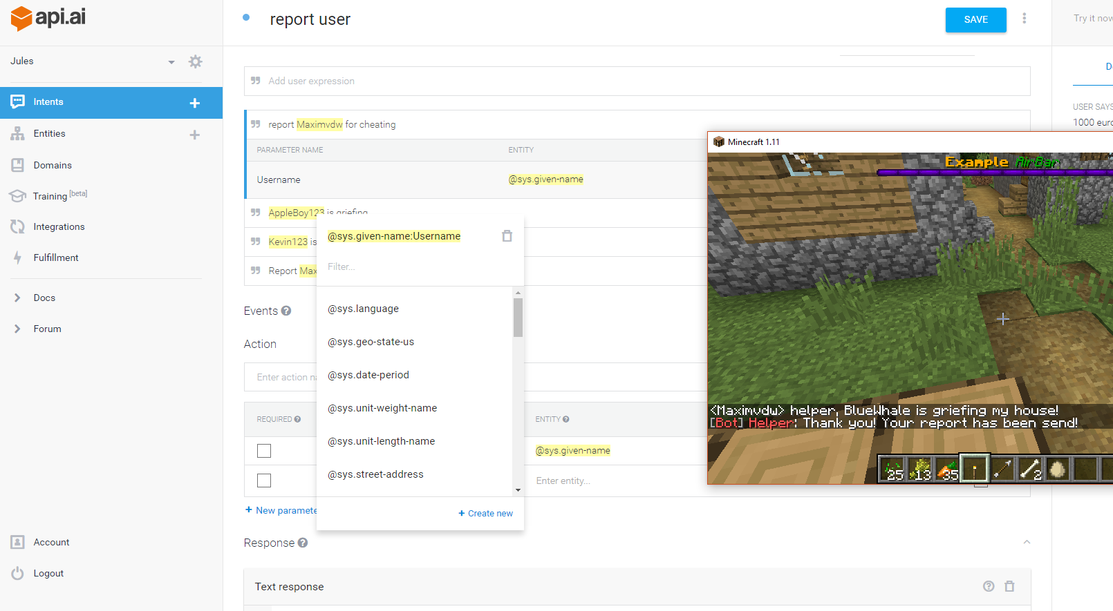Open Text response help icon
The width and height of the screenshot is (1113, 611).
[x=989, y=587]
